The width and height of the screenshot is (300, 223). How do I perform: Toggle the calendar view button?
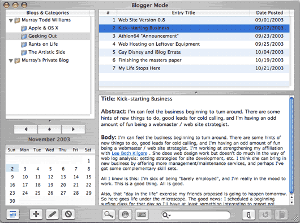point(12,215)
